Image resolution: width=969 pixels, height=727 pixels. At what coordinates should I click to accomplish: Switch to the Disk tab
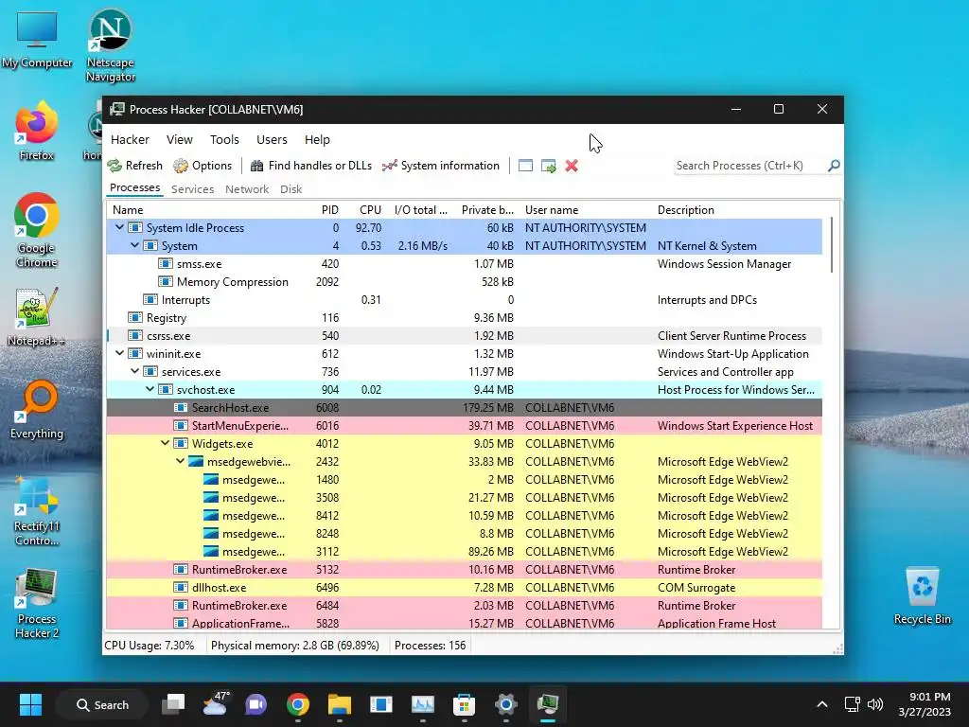click(x=291, y=189)
